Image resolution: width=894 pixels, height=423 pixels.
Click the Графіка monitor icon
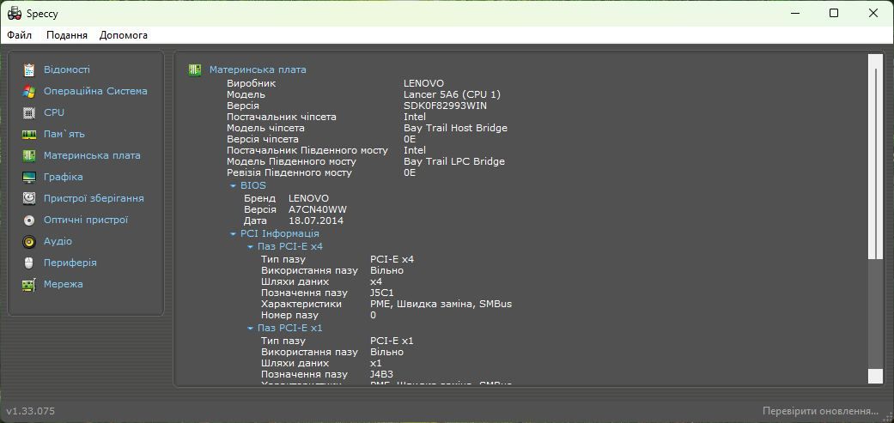[29, 177]
